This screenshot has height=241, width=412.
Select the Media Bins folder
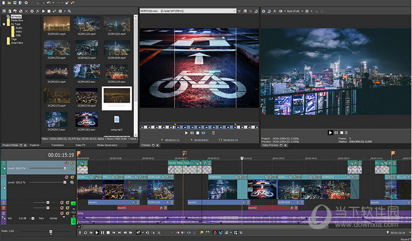[x=17, y=20]
